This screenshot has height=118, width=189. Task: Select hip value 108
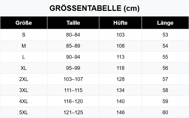point(120,46)
